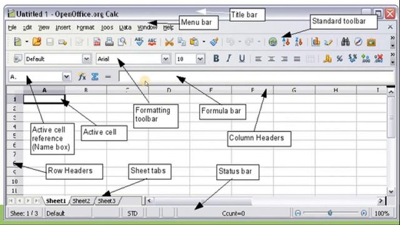Click the 100% zoom value in status bar
Screen dimensions: 400x225
coord(382,213)
